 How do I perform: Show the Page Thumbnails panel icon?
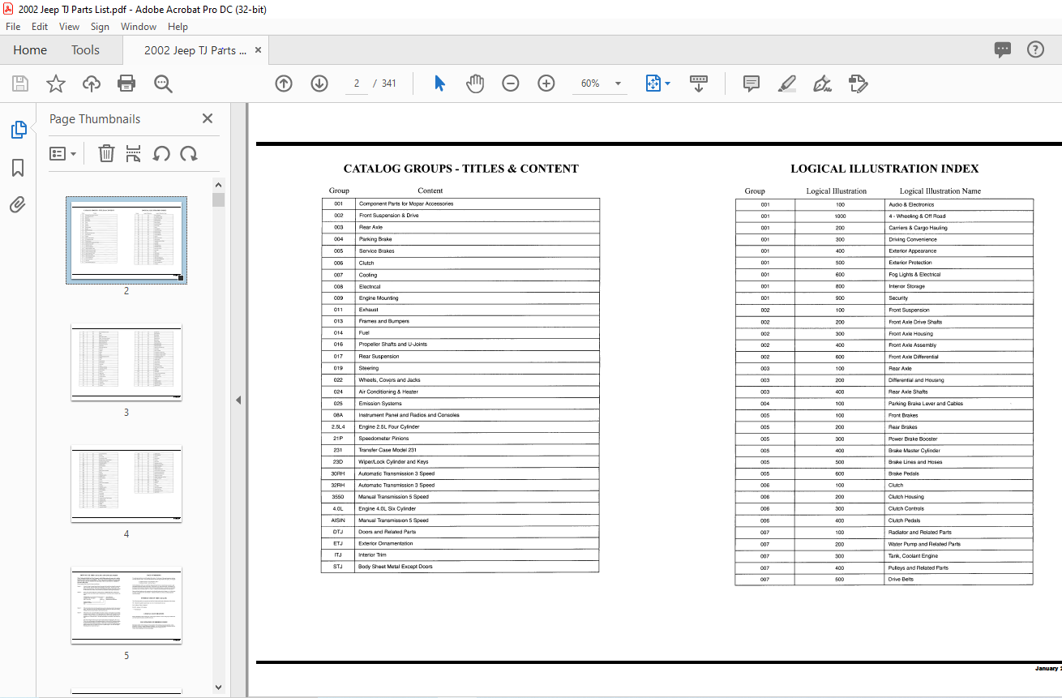[x=18, y=130]
